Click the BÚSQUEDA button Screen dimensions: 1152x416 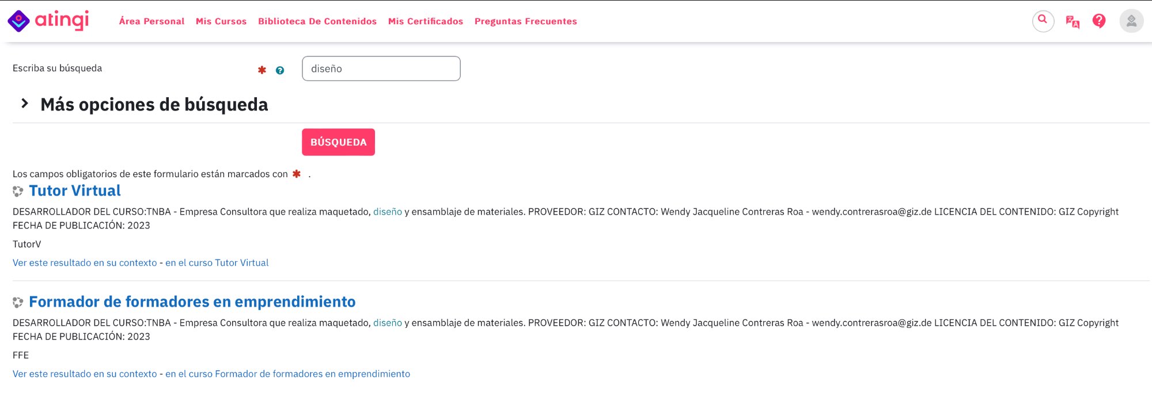click(338, 142)
